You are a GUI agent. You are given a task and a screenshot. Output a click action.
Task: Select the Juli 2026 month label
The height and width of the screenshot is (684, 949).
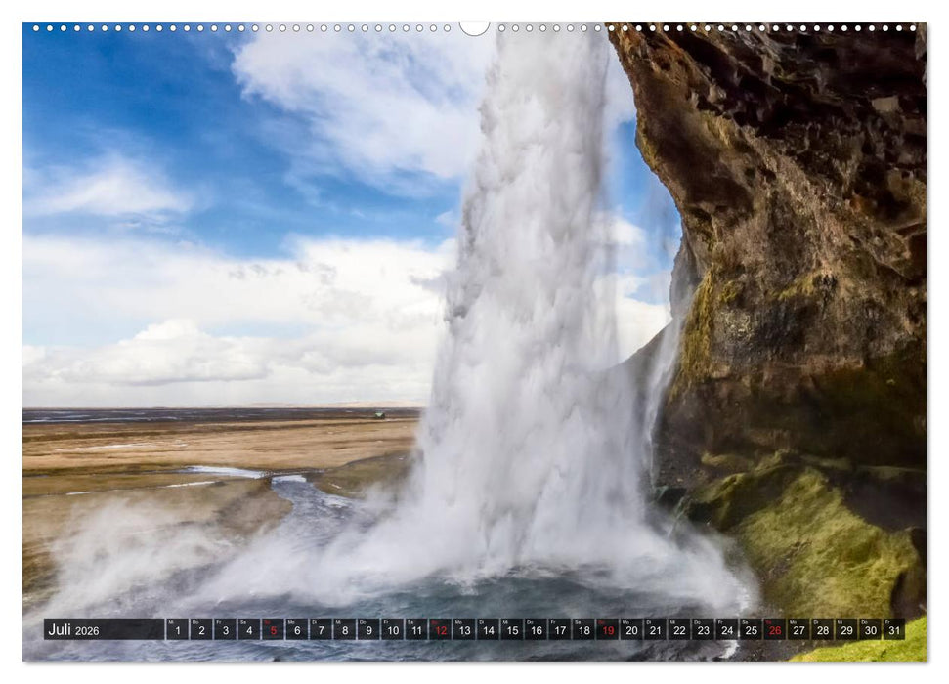[63, 629]
